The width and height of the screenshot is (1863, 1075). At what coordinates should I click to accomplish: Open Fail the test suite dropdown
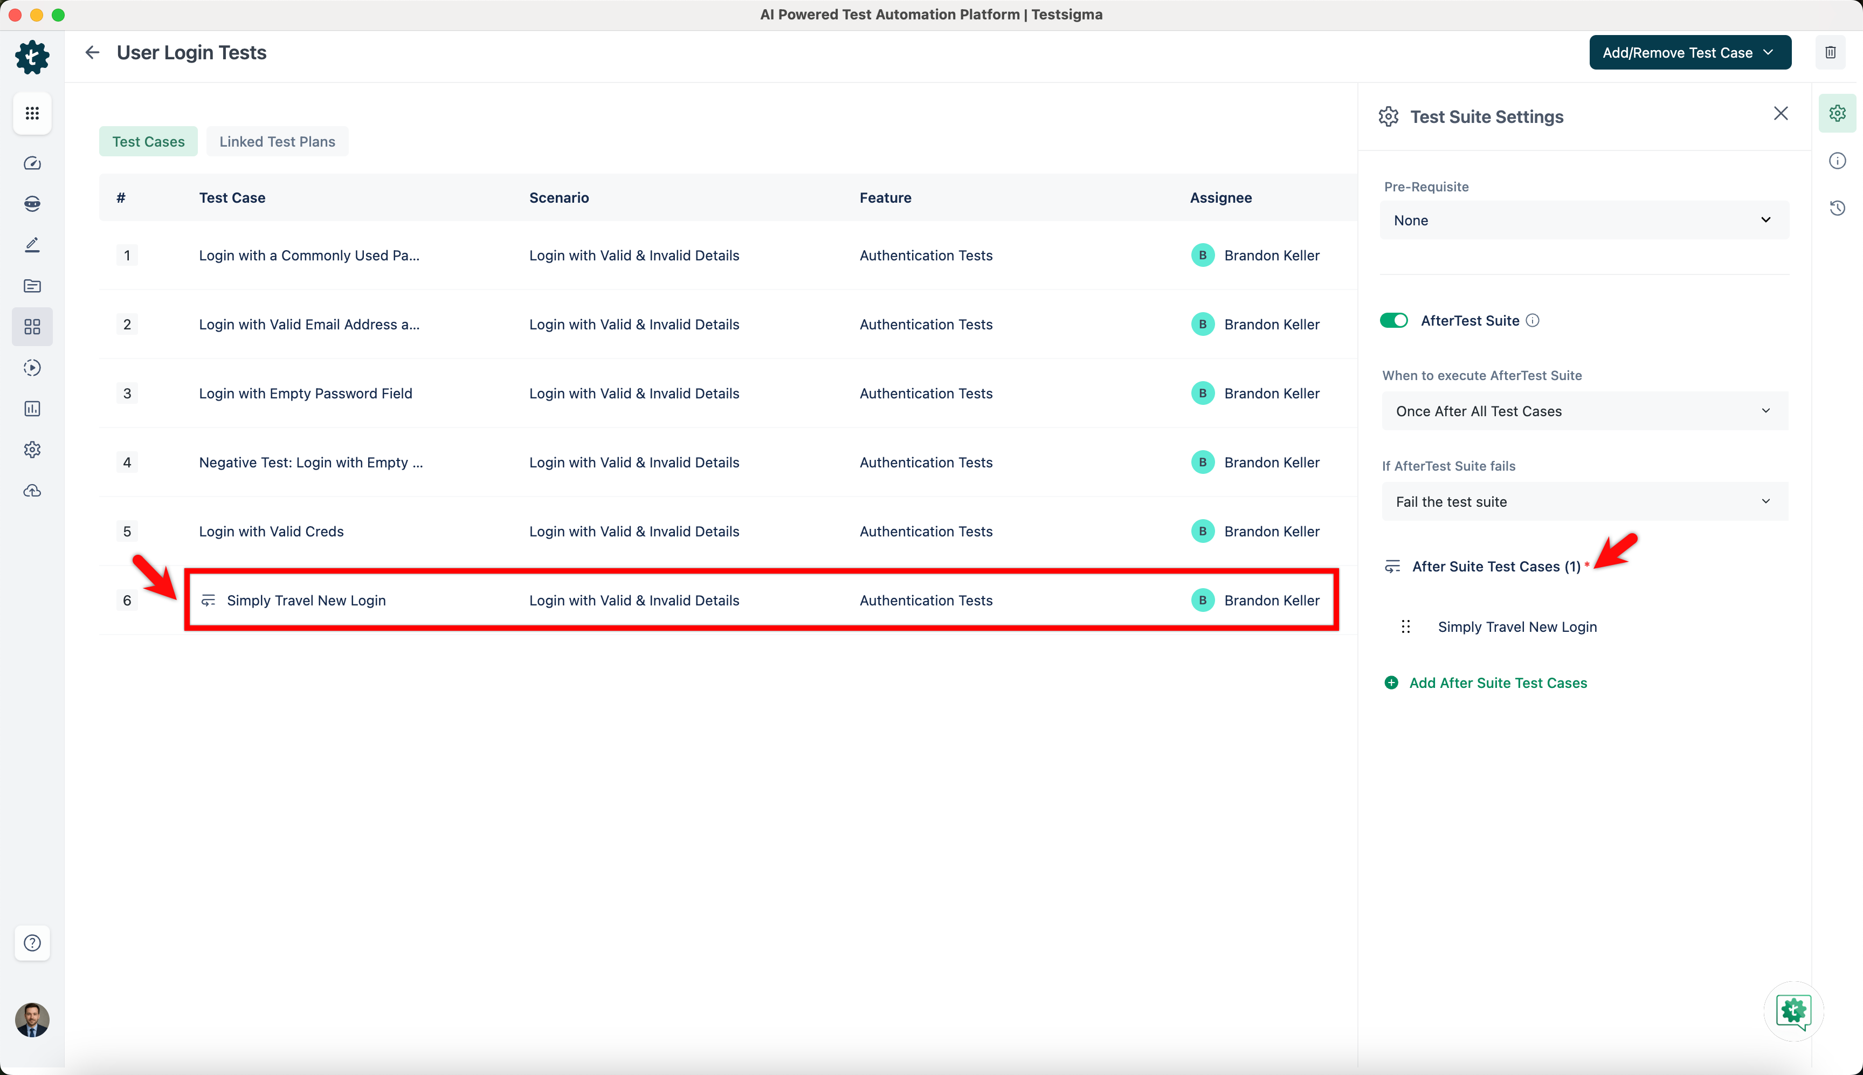point(1583,502)
